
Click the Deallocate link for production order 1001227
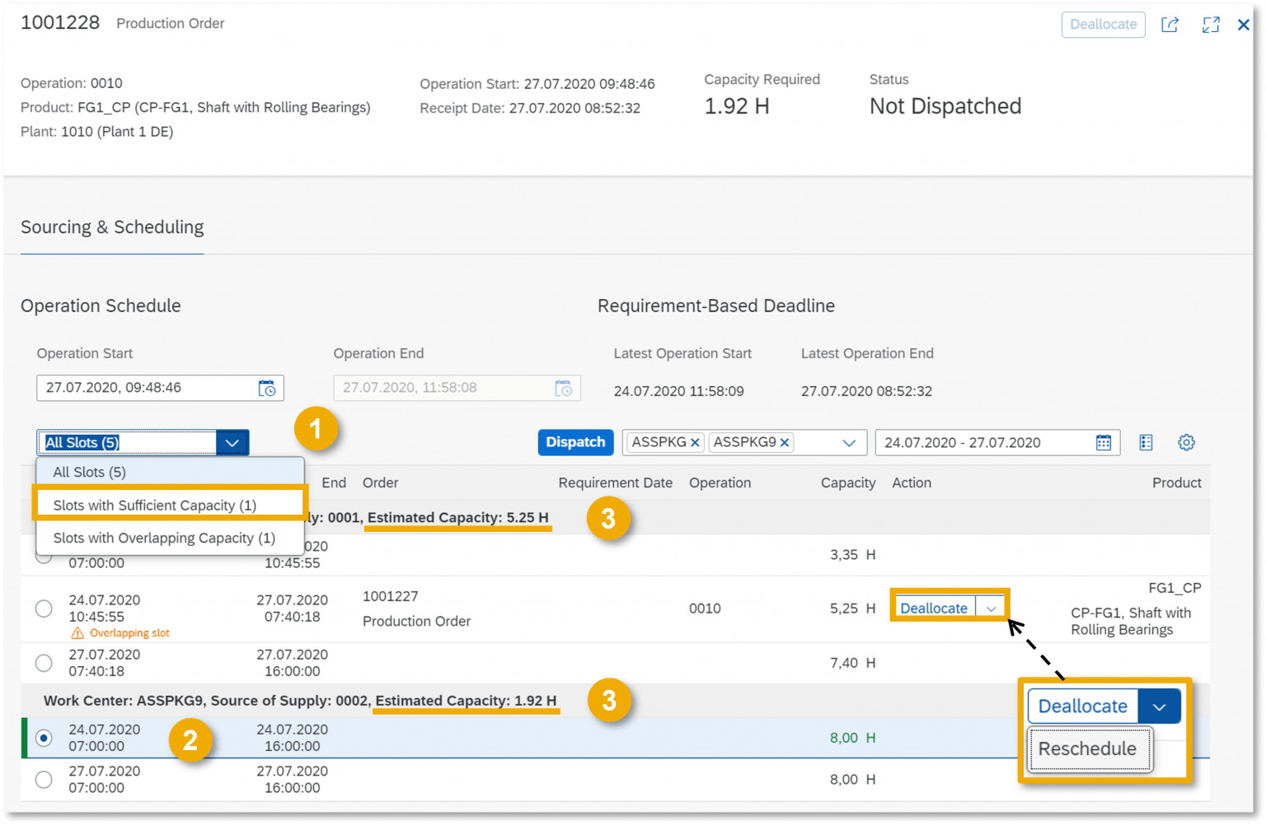933,608
